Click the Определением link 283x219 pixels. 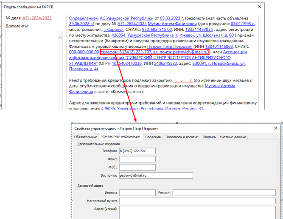coord(84,18)
